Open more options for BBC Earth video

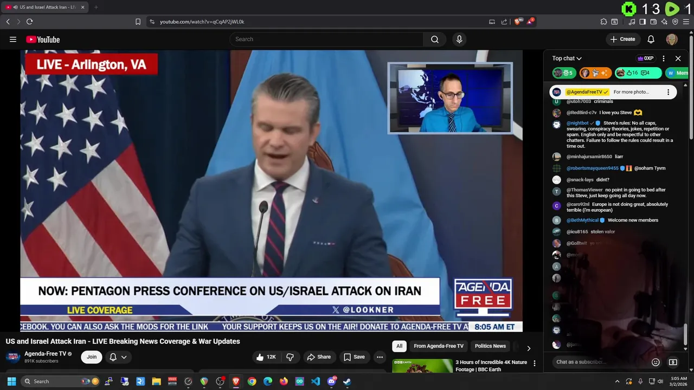pos(535,363)
